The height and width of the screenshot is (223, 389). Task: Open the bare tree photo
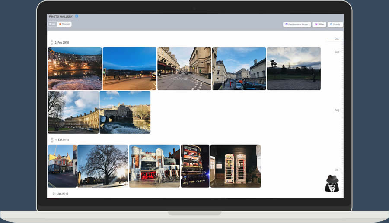[x=103, y=166]
